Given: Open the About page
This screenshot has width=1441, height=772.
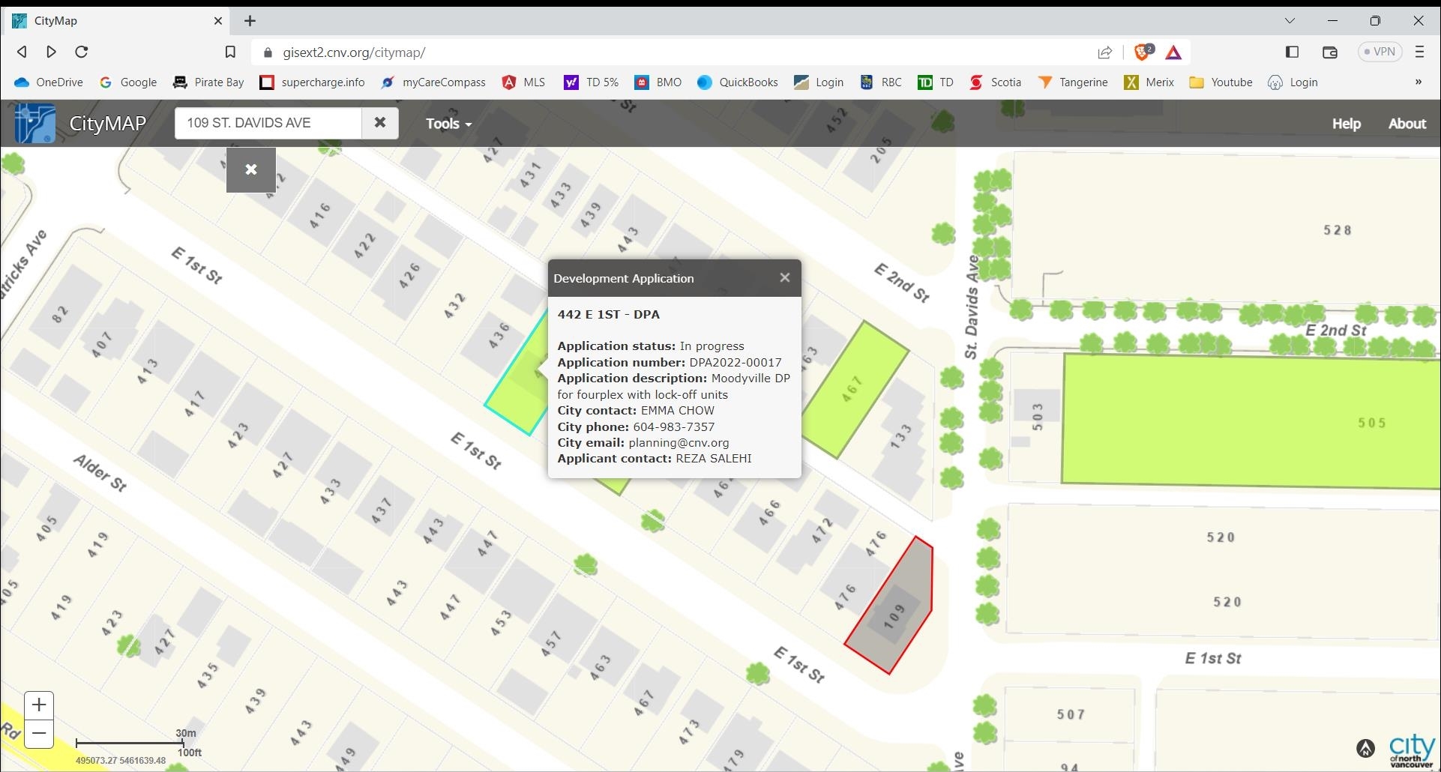Looking at the screenshot, I should [1407, 124].
